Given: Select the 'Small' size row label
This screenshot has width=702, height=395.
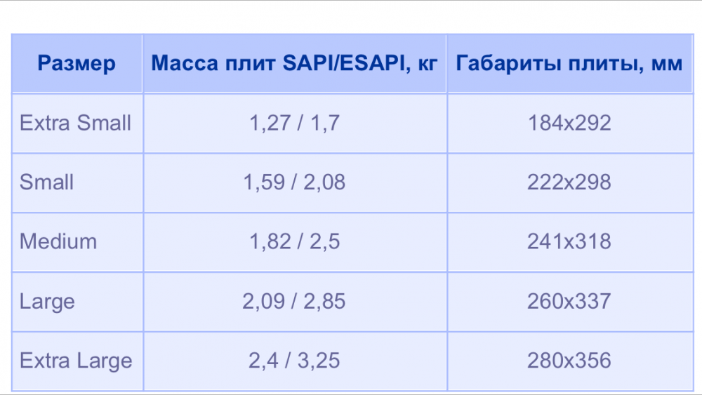Looking at the screenshot, I should click(47, 182).
